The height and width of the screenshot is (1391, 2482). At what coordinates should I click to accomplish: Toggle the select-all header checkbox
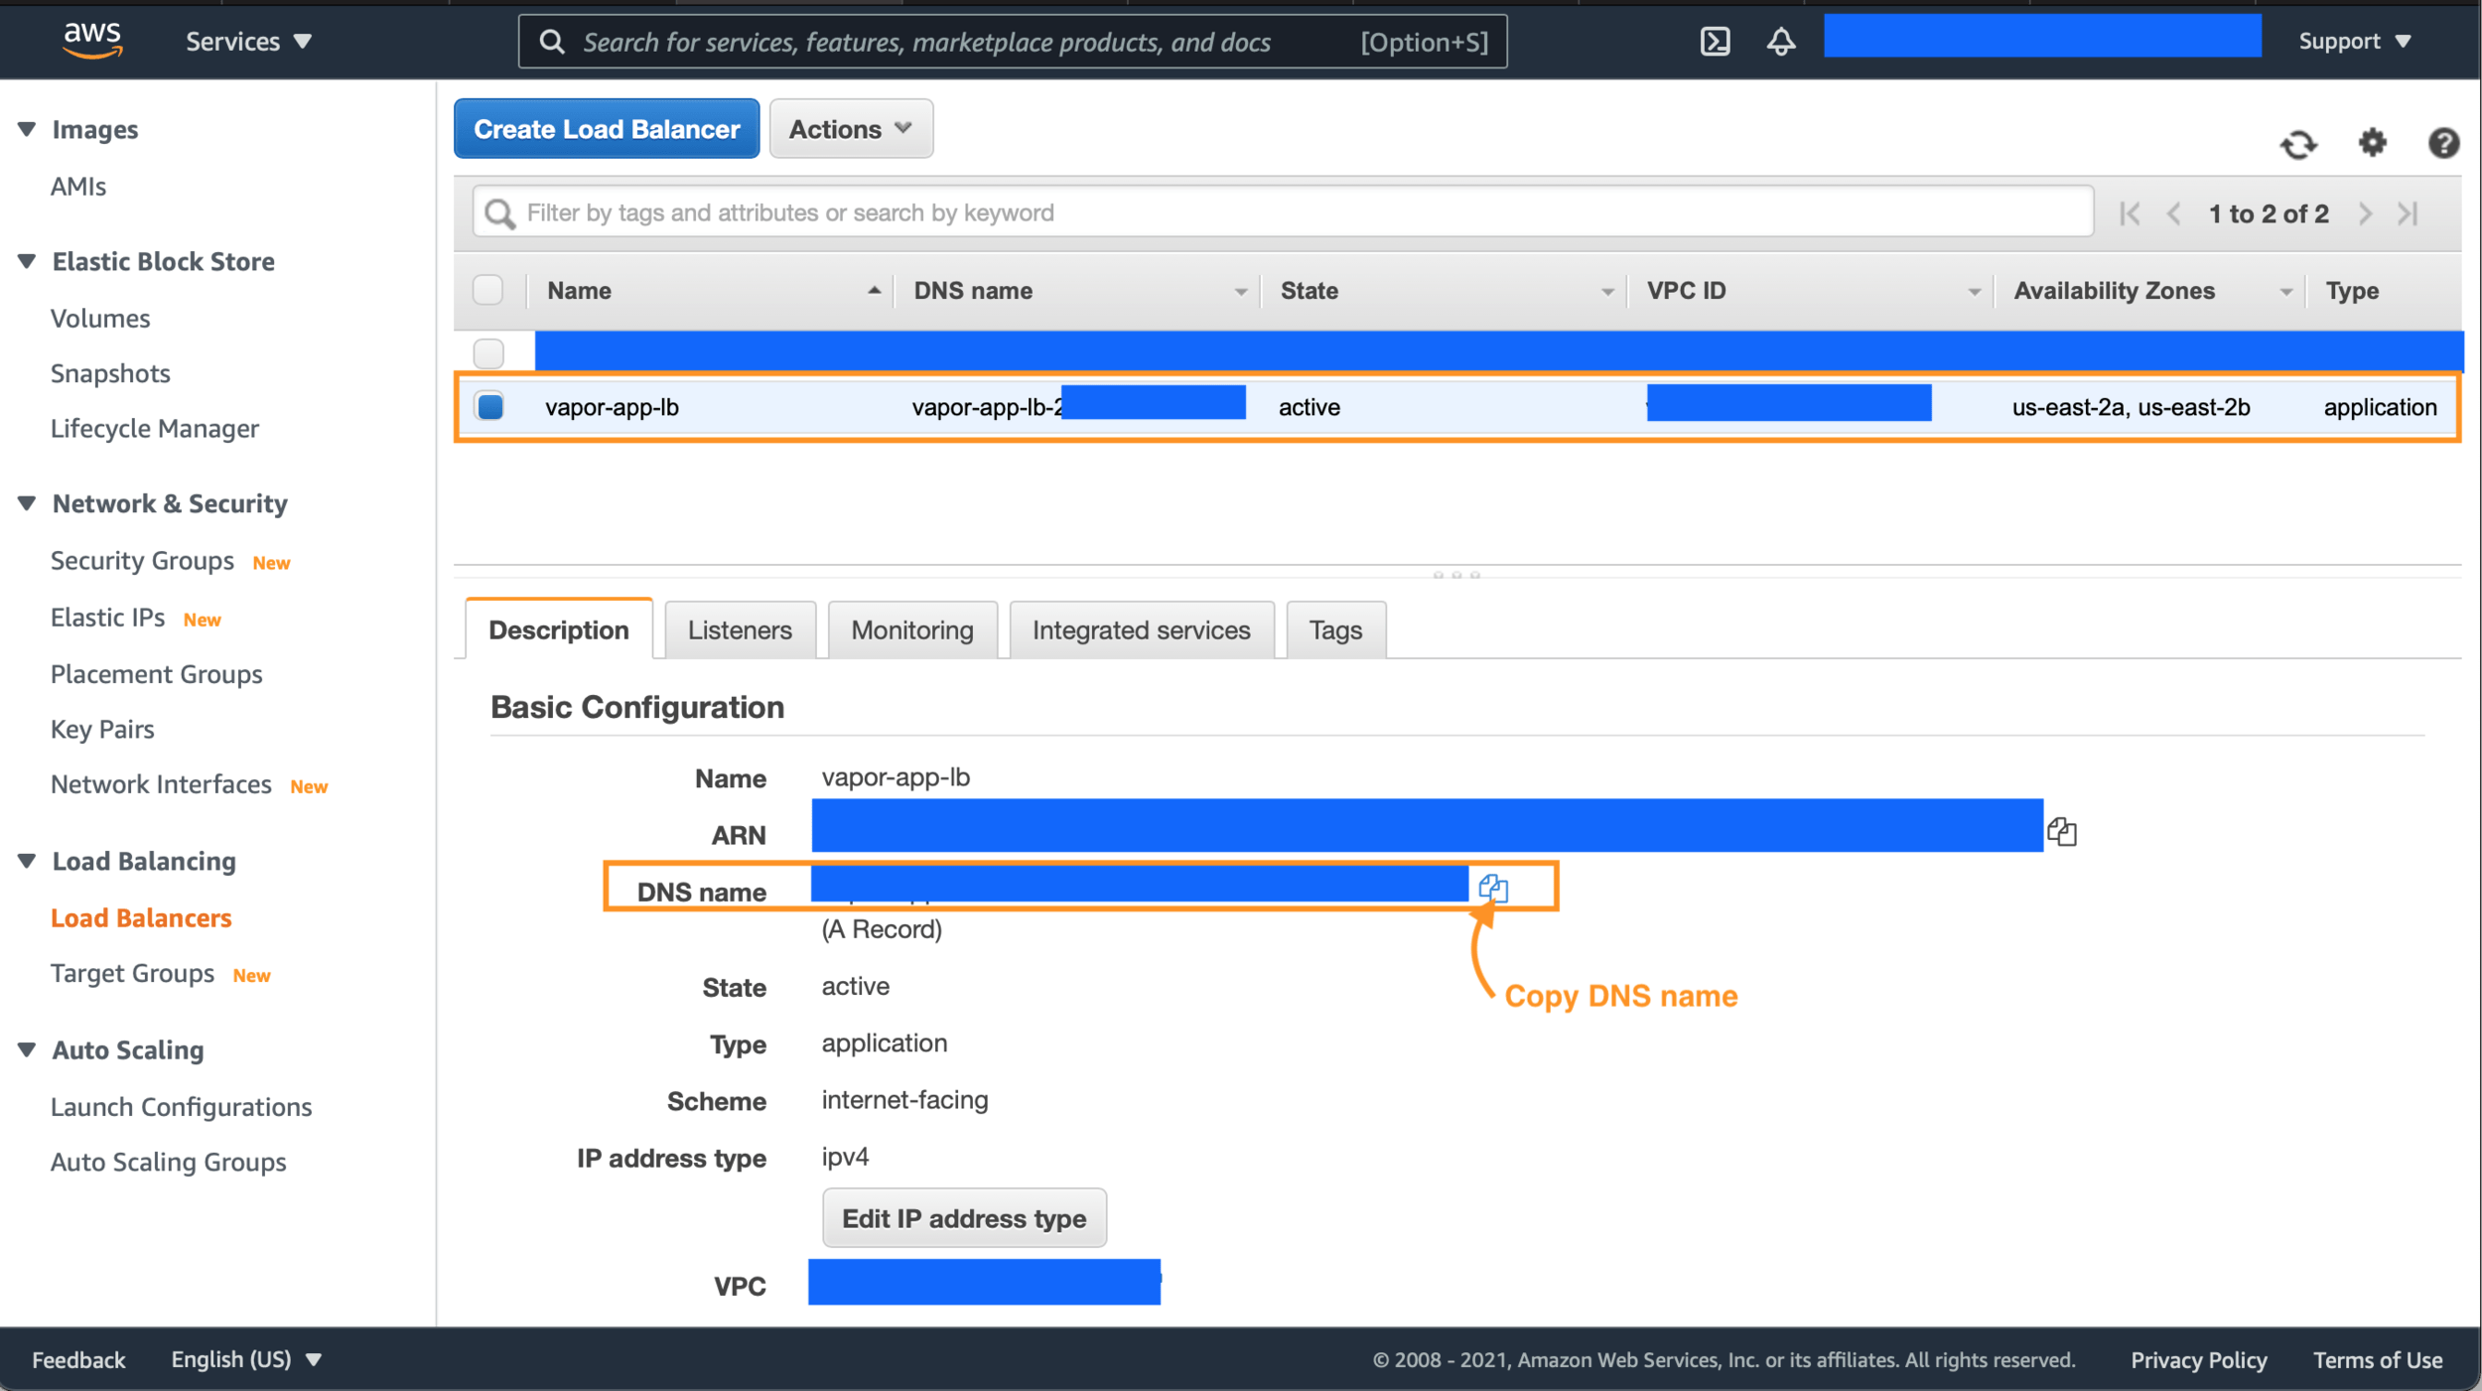pos(487,290)
